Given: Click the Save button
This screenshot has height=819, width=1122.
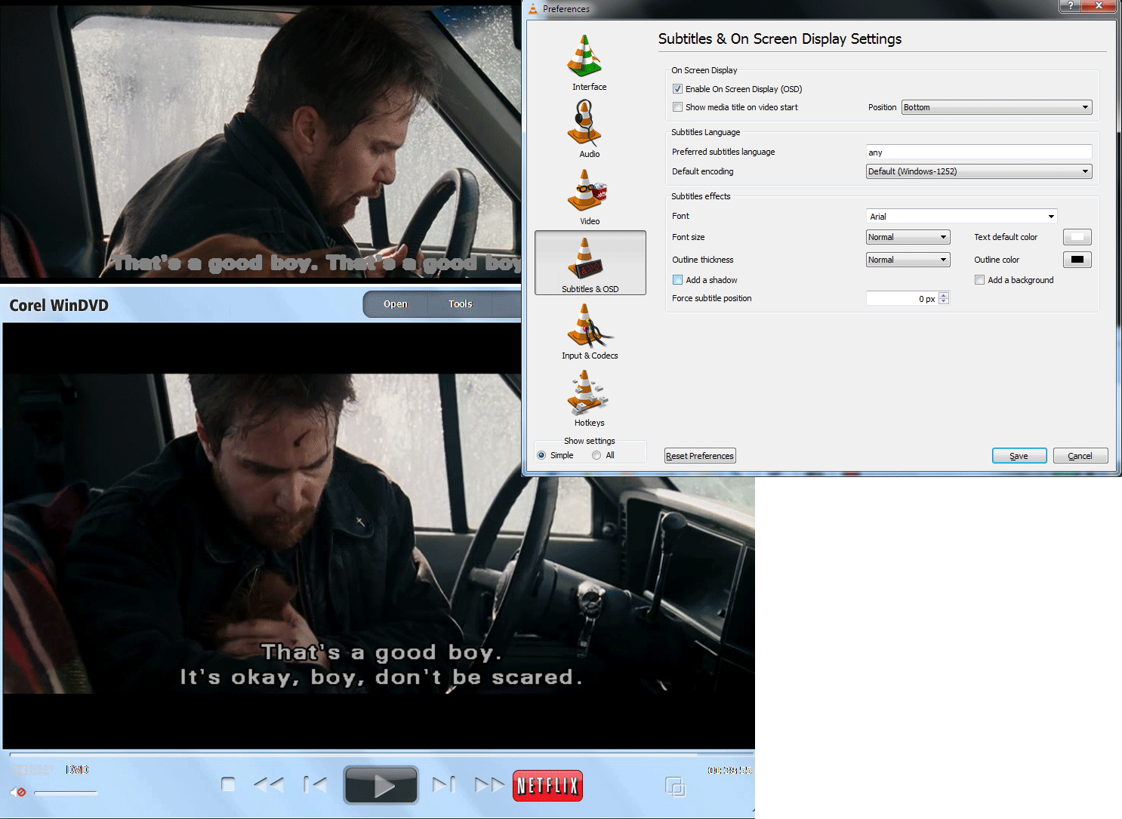Looking at the screenshot, I should 1019,456.
